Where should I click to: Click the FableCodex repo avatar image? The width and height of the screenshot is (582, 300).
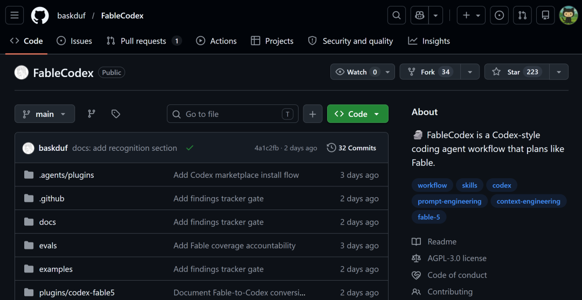tap(22, 72)
